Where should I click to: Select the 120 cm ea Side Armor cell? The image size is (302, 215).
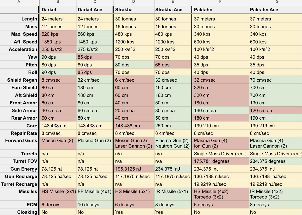[x=275, y=111]
